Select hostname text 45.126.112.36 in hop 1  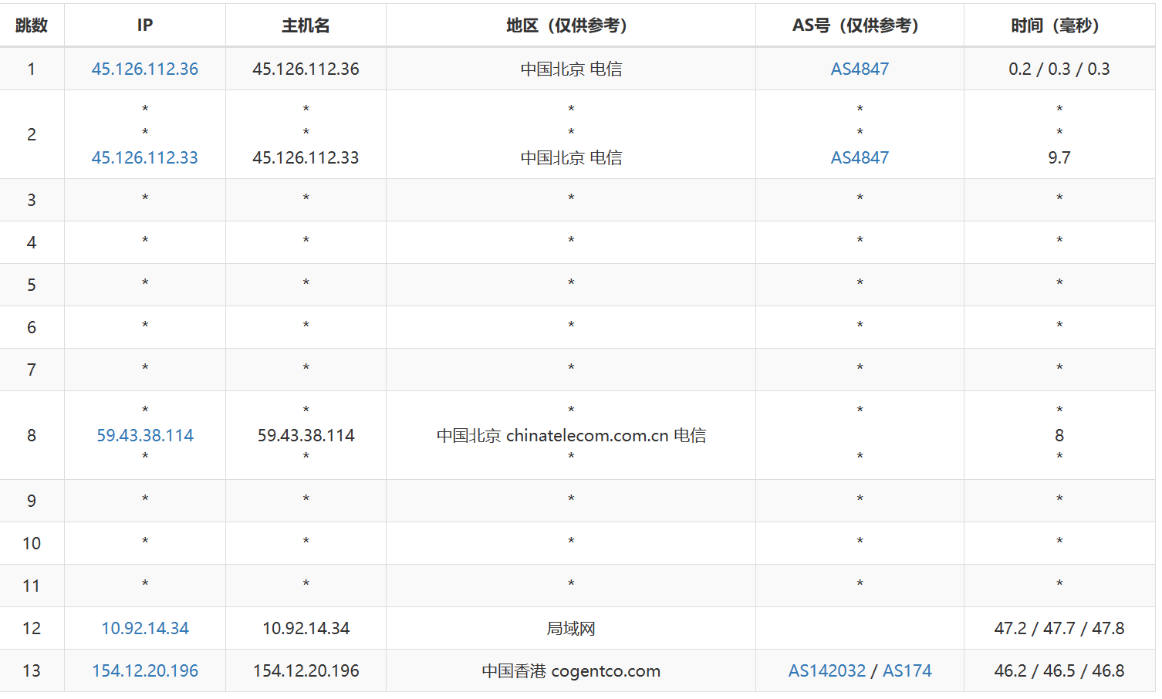(x=306, y=69)
